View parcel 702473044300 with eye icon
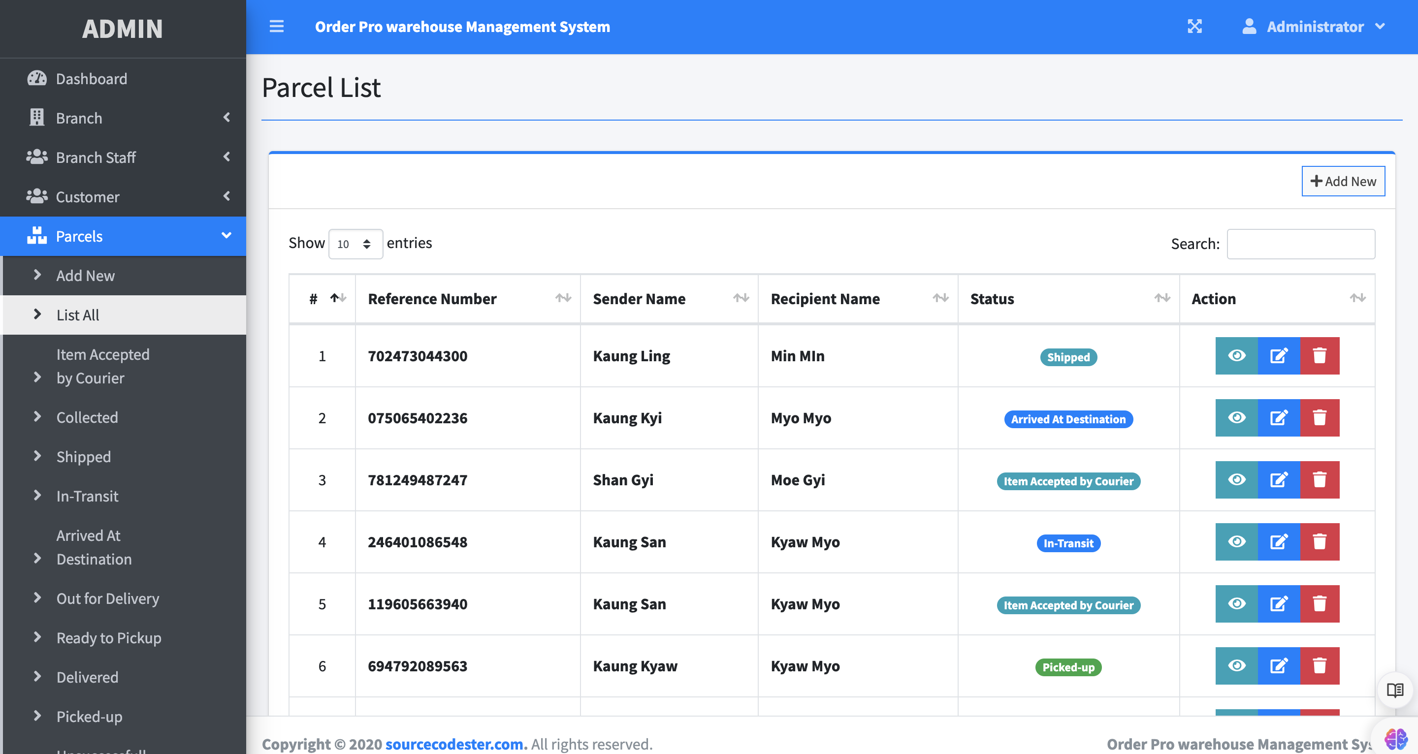This screenshot has width=1418, height=754. point(1236,355)
